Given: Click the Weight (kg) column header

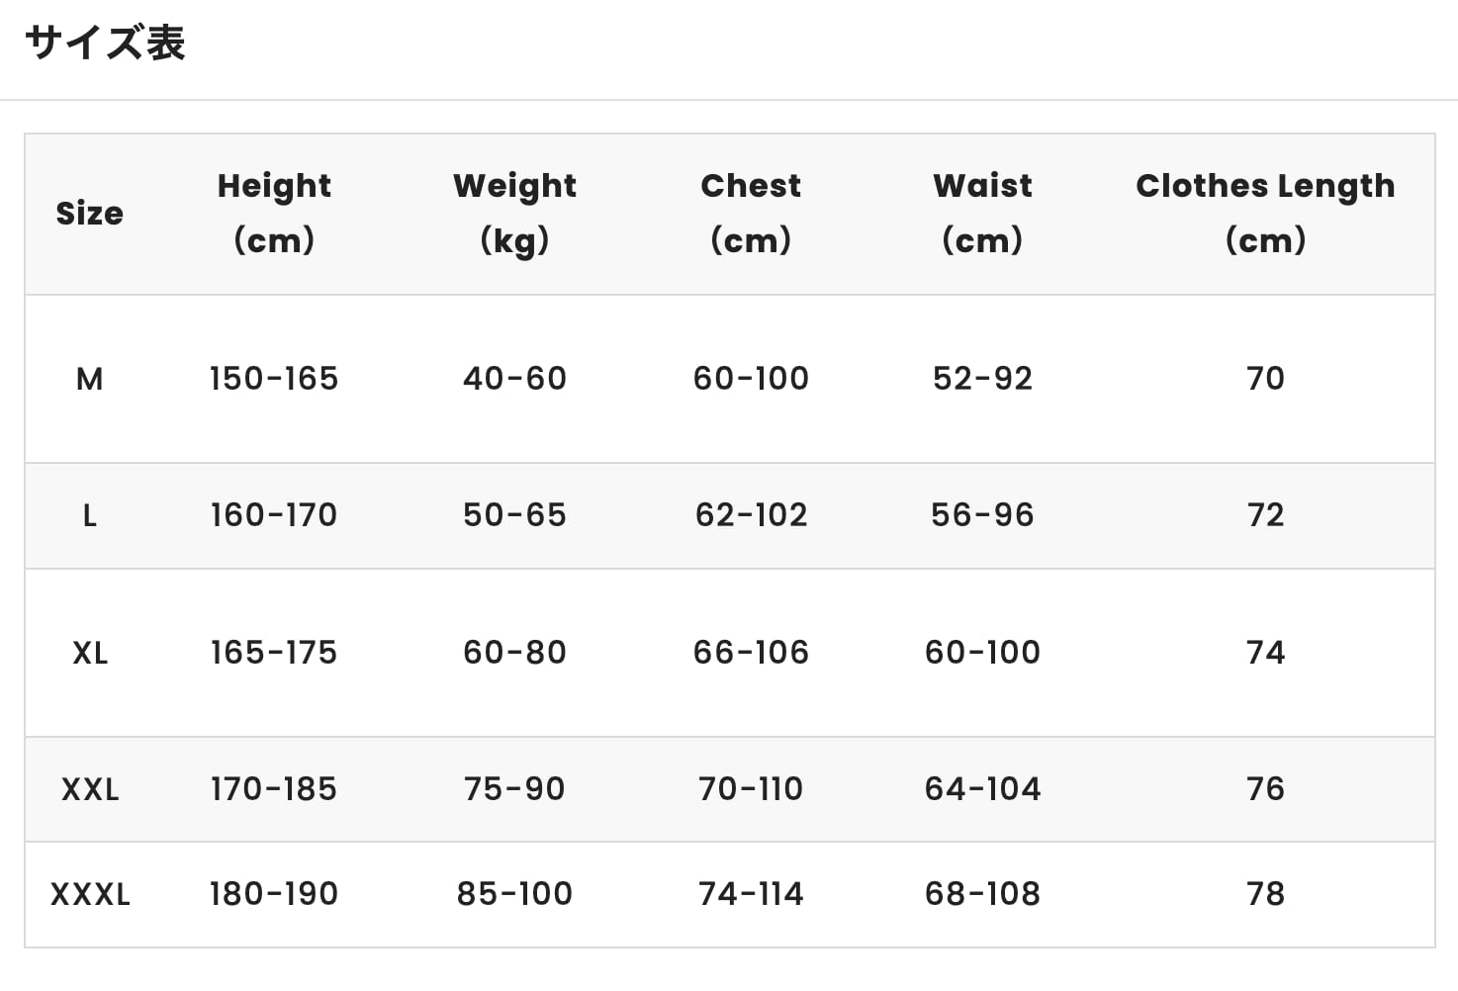Looking at the screenshot, I should 514,213.
